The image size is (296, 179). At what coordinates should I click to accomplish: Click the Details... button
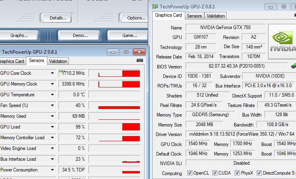[58, 18]
